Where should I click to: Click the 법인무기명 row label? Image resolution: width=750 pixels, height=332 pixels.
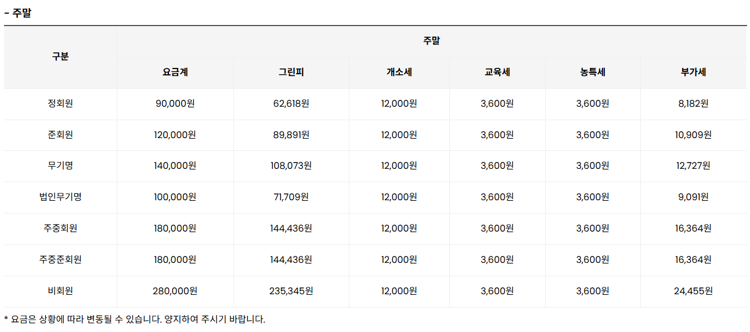tap(60, 197)
